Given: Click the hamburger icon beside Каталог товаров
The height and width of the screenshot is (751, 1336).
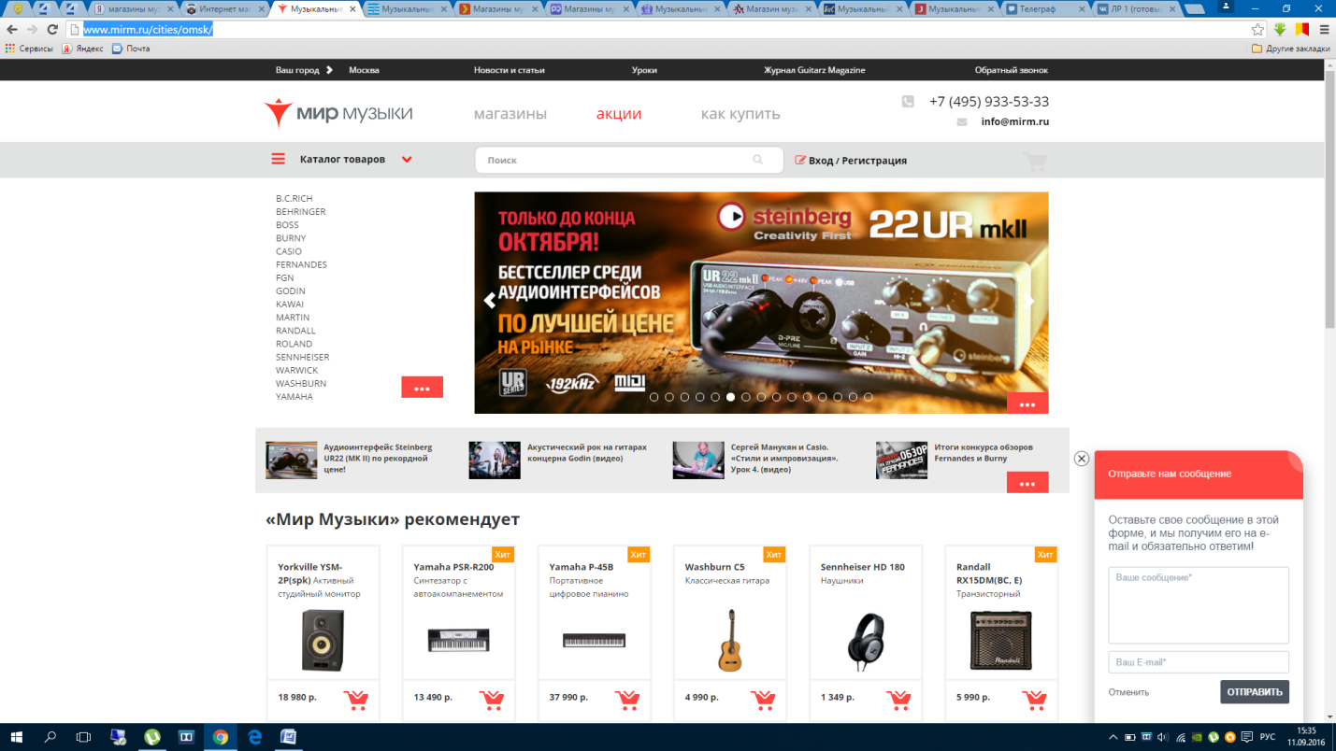Looking at the screenshot, I should click(278, 160).
